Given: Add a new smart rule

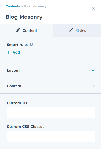Looking at the screenshot, I should (x=13, y=52).
